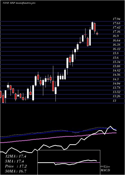Viewport: 125px width, 175px height.
Task: Click the 14.56 price axis label
Action: tap(116, 75)
